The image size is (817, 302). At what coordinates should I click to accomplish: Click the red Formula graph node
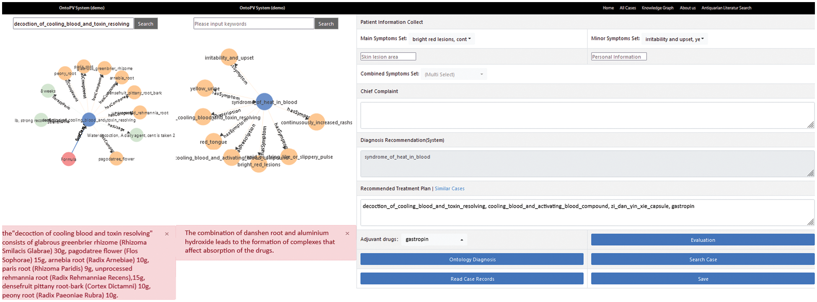(68, 159)
